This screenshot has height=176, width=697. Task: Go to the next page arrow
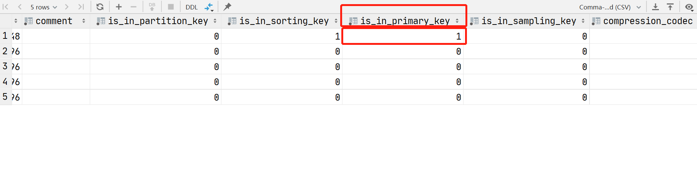[67, 7]
